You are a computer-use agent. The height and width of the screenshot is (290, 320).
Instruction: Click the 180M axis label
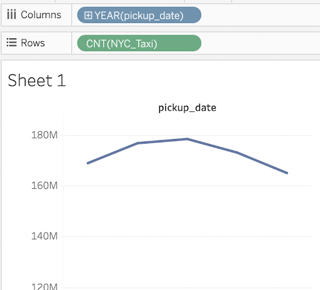click(44, 135)
